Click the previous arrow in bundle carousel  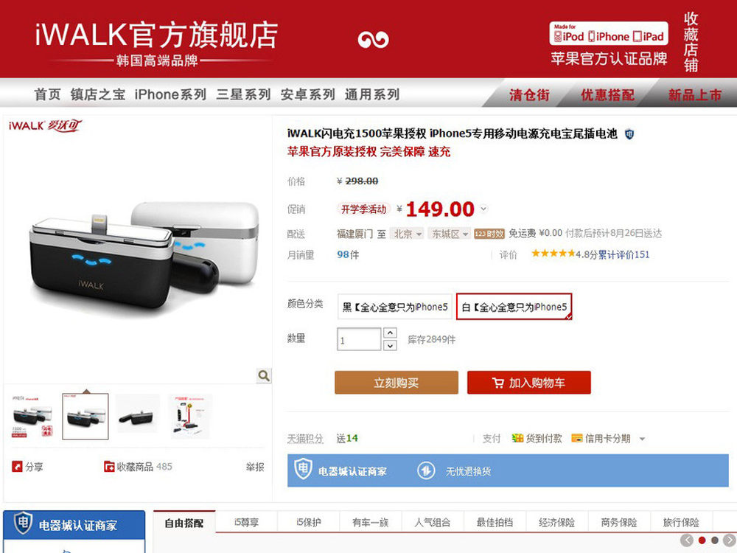[687, 540]
